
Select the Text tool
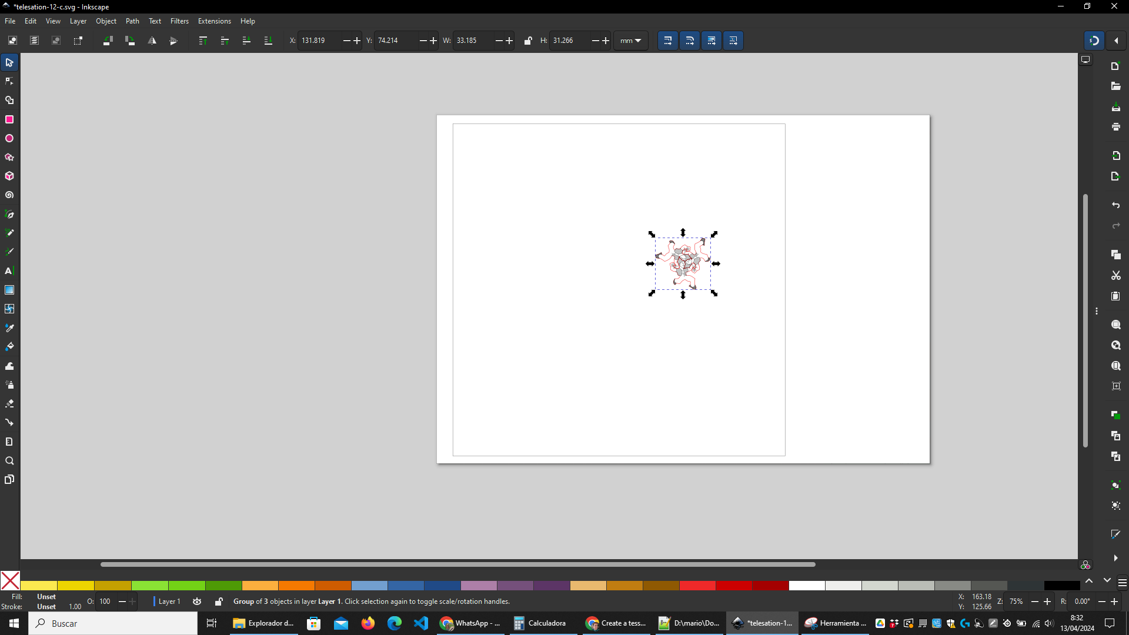[x=9, y=270]
